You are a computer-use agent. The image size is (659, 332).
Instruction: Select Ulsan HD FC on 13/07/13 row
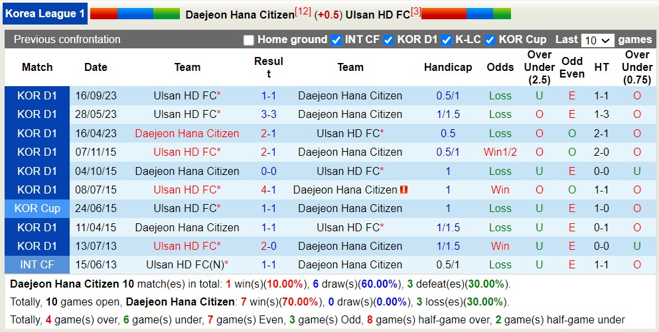pyautogui.click(x=187, y=246)
